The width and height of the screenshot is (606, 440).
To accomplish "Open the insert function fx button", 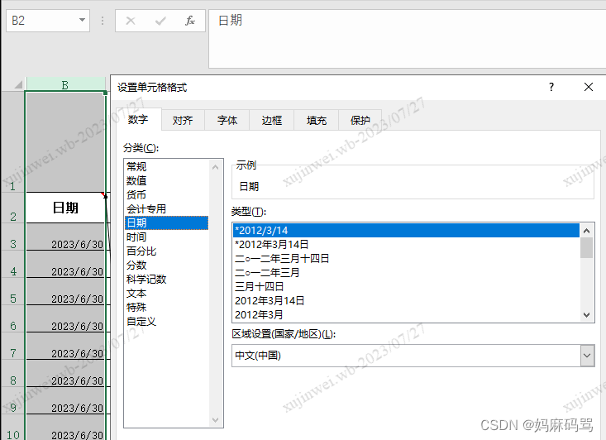I will pos(190,21).
